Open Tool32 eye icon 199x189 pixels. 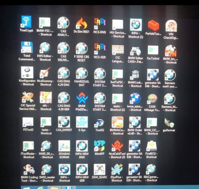click(99, 123)
